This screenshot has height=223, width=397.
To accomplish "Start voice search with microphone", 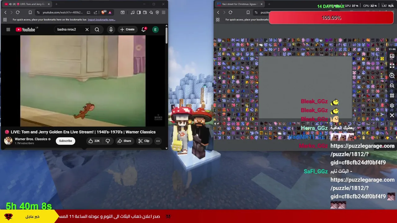I will [111, 29].
